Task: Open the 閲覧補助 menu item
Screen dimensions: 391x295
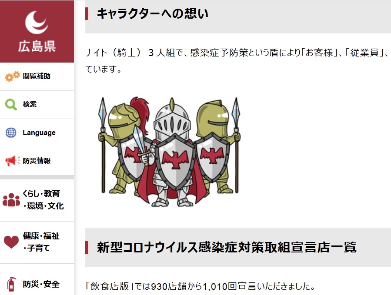Action: (x=37, y=76)
